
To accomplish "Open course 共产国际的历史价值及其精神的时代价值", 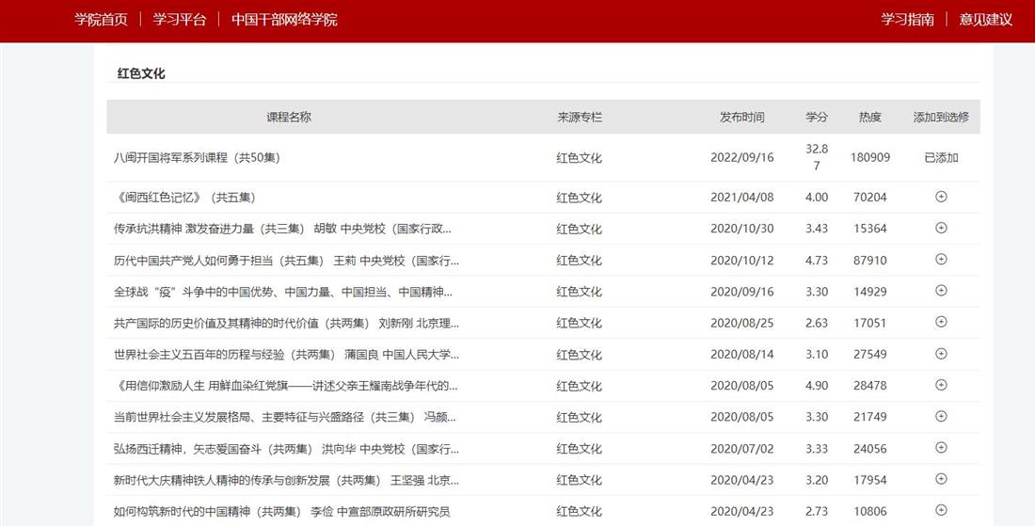I will tap(286, 323).
